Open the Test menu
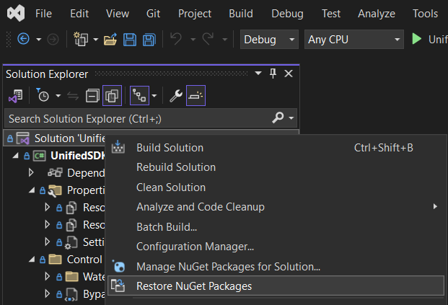This screenshot has height=305, width=448. coord(331,14)
